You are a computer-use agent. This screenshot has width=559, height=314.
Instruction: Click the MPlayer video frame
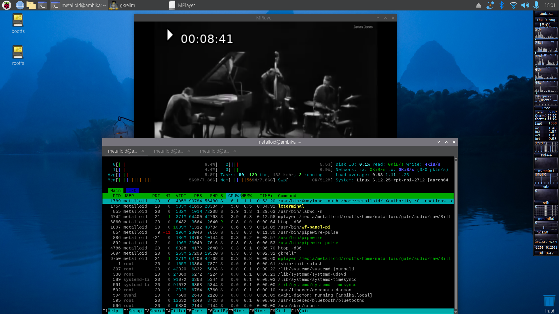tap(265, 80)
